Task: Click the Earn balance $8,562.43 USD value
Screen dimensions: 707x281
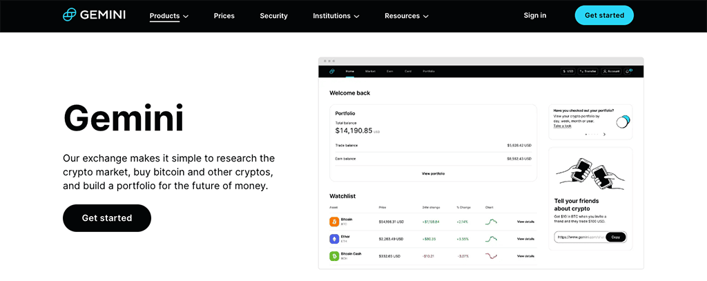Action: 519,159
